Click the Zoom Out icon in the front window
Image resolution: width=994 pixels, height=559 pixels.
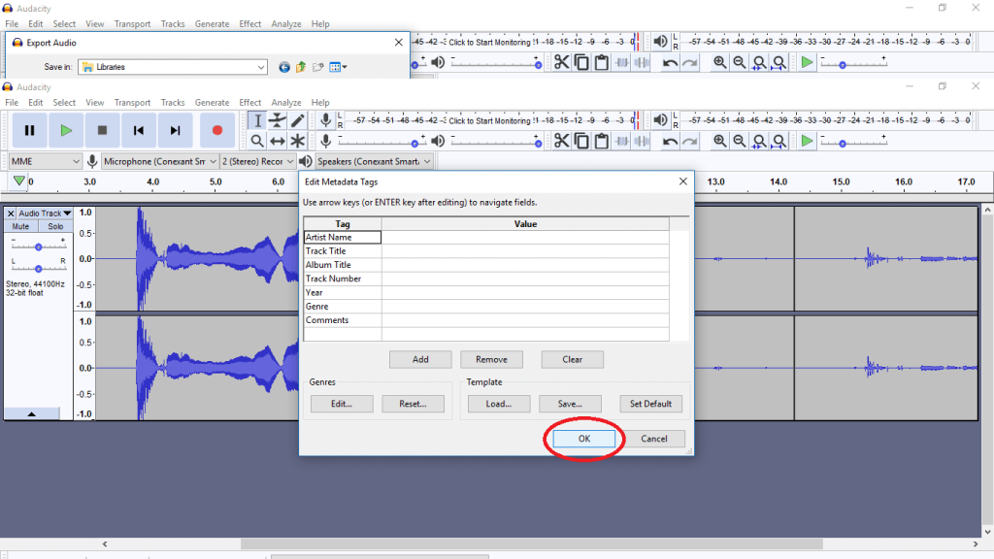click(x=739, y=141)
